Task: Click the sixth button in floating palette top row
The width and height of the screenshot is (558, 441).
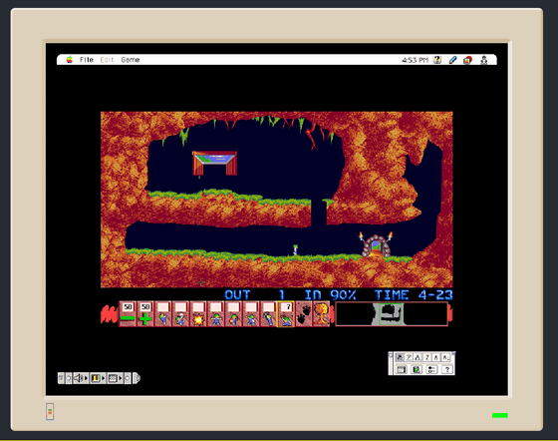Action: click(445, 357)
